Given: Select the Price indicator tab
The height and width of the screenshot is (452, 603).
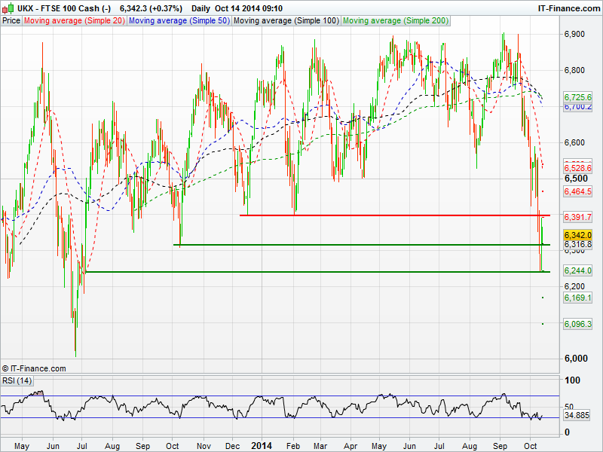Looking at the screenshot, I should [x=11, y=20].
